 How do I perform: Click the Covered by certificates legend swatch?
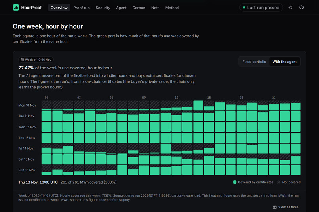pos(235,182)
